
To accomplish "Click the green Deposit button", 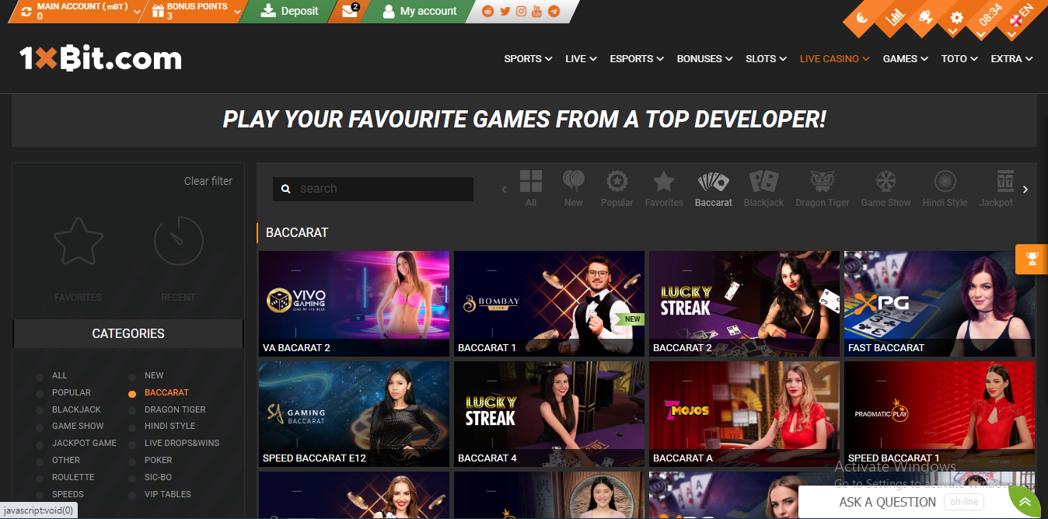I will pyautogui.click(x=290, y=11).
